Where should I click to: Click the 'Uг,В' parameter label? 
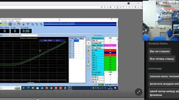click(x=98, y=55)
